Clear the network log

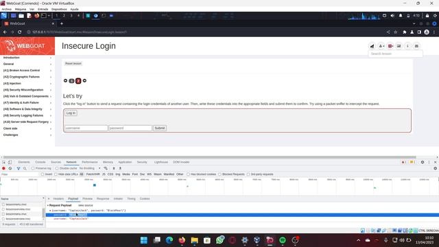pos(10,168)
